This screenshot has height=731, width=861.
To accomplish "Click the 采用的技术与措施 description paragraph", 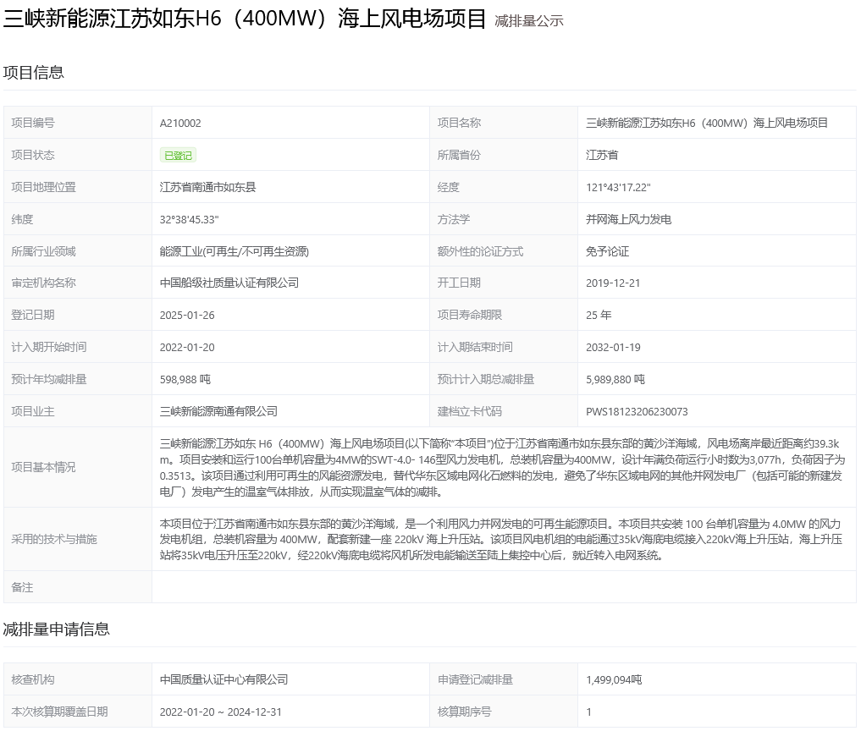I will pos(501,540).
